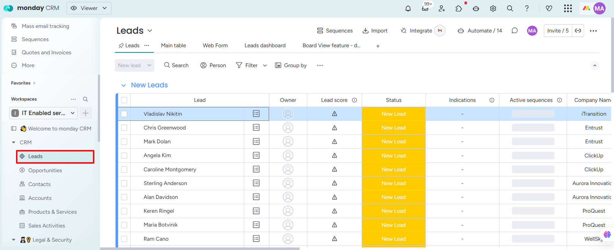Open the board discussion speech bubble
This screenshot has width=614, height=250.
coord(515,31)
